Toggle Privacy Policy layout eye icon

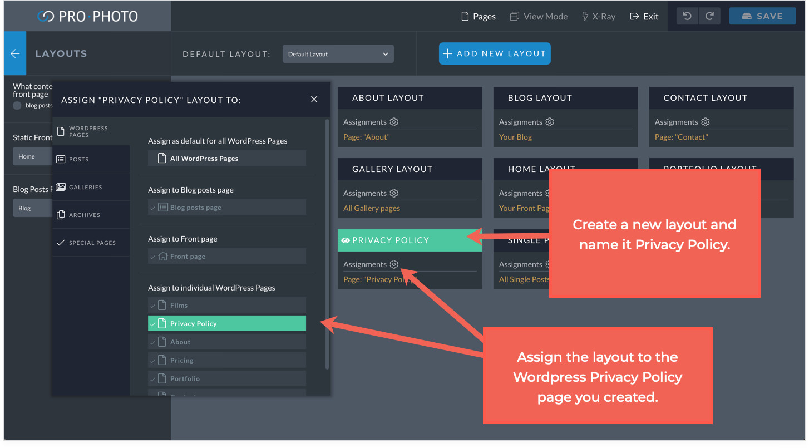pos(345,240)
